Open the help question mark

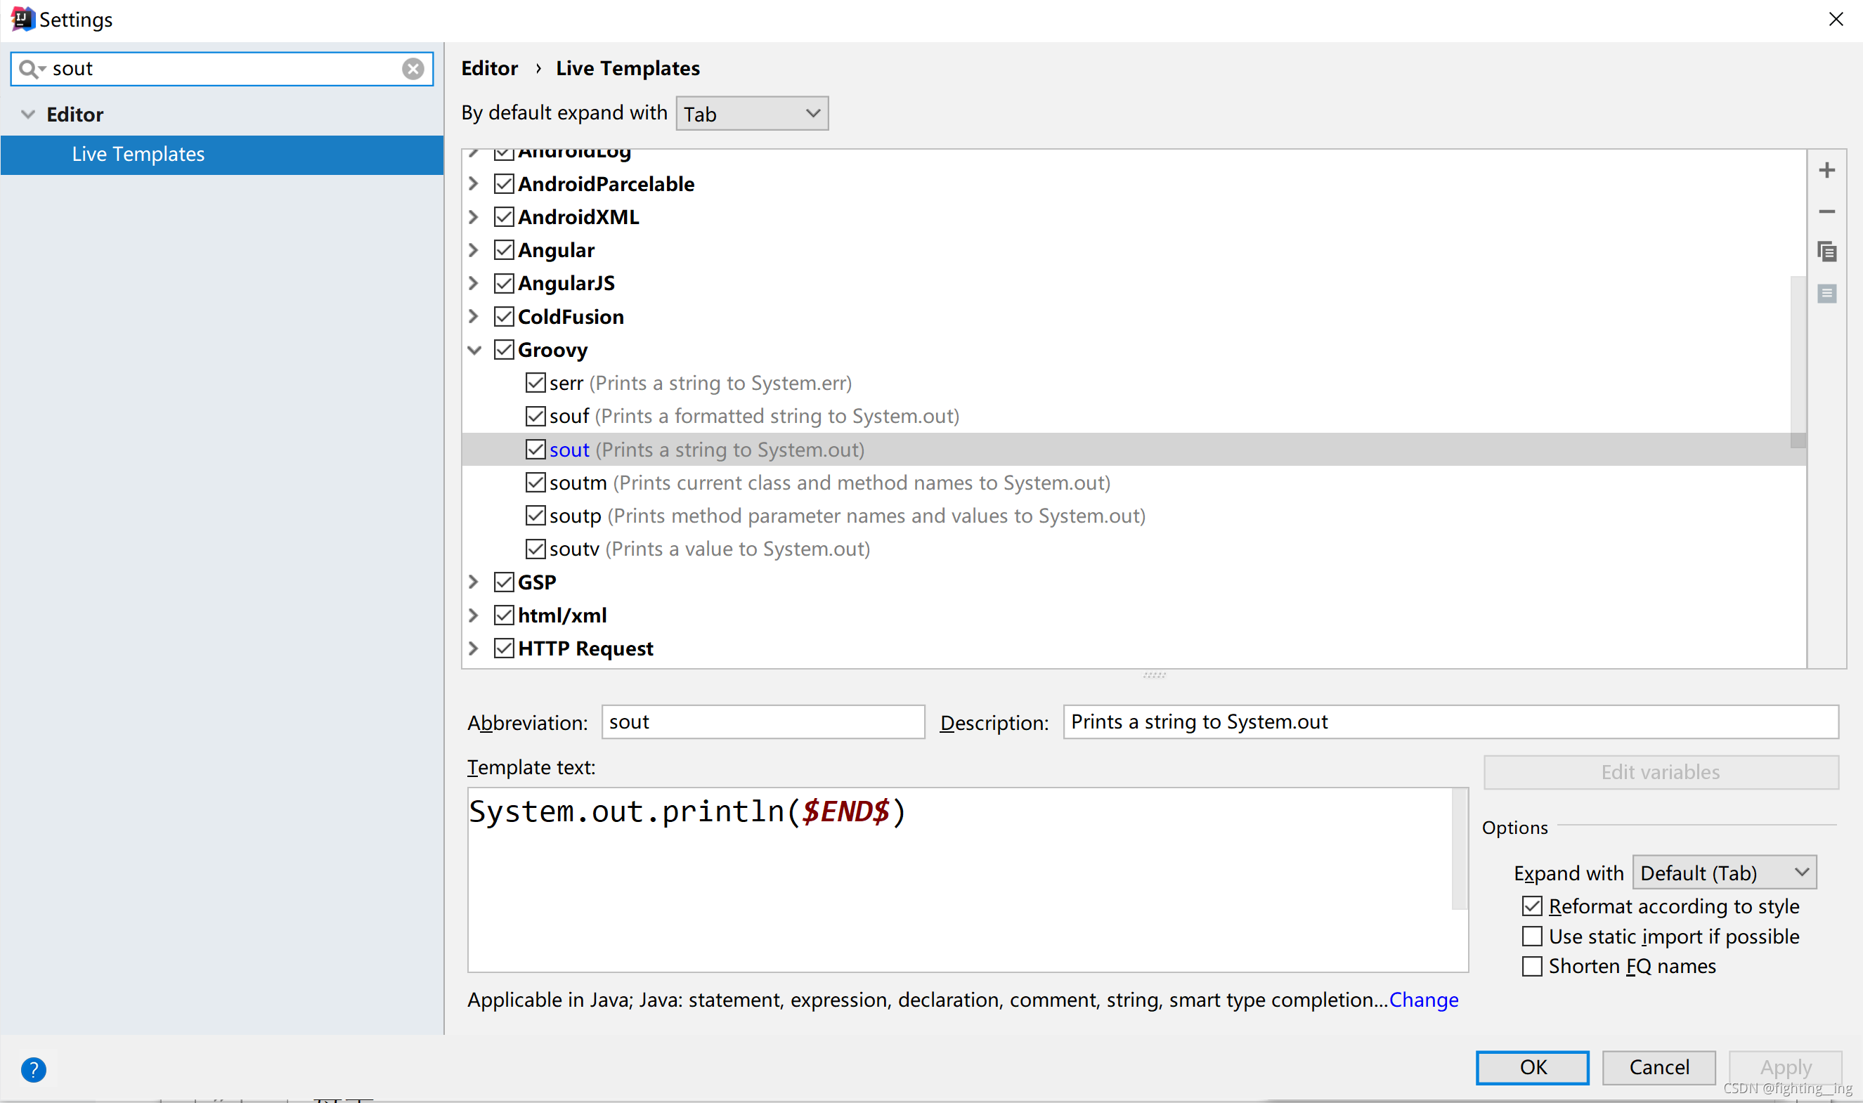tap(34, 1069)
